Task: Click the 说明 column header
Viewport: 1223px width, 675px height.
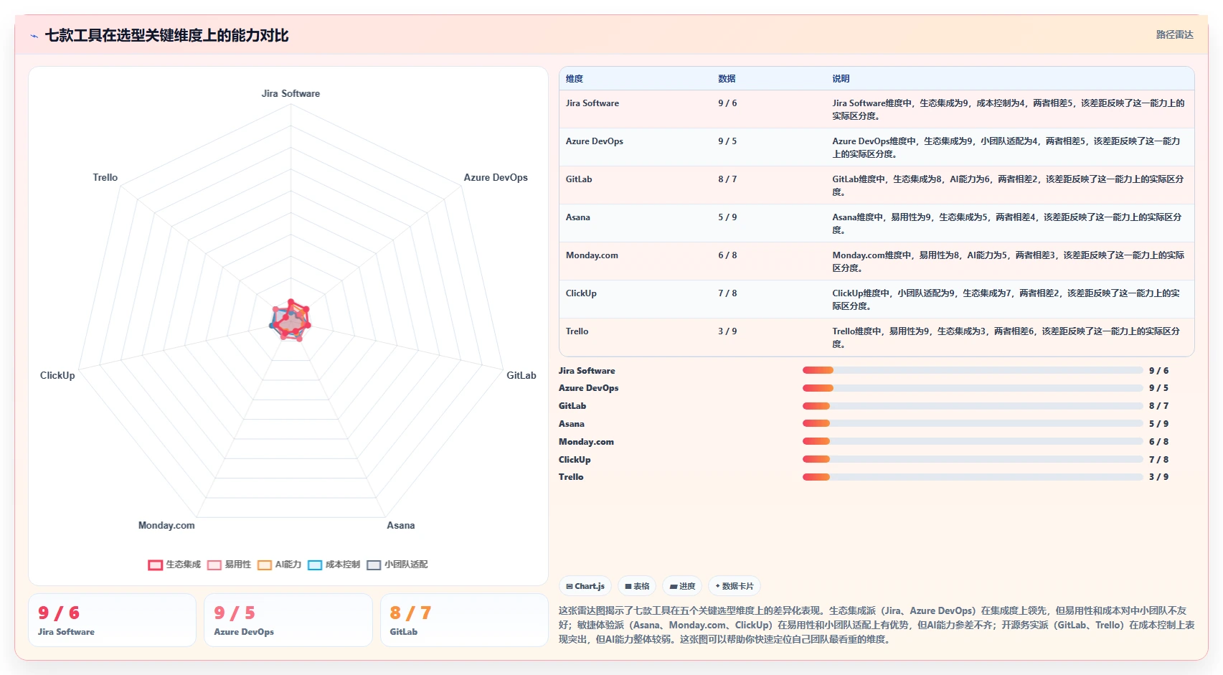Action: pos(841,79)
